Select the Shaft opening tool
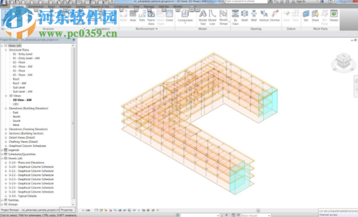The width and height of the screenshot is (358, 217). coord(245,16)
